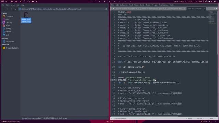Image resolution: width=219 pixels, height=123 pixels.
Task: Open Trash in the Places sidebar
Action: (x=8, y=26)
